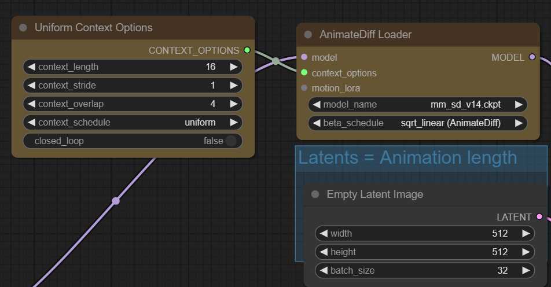Increase width with the right arrow
551x287 pixels.
click(526, 233)
